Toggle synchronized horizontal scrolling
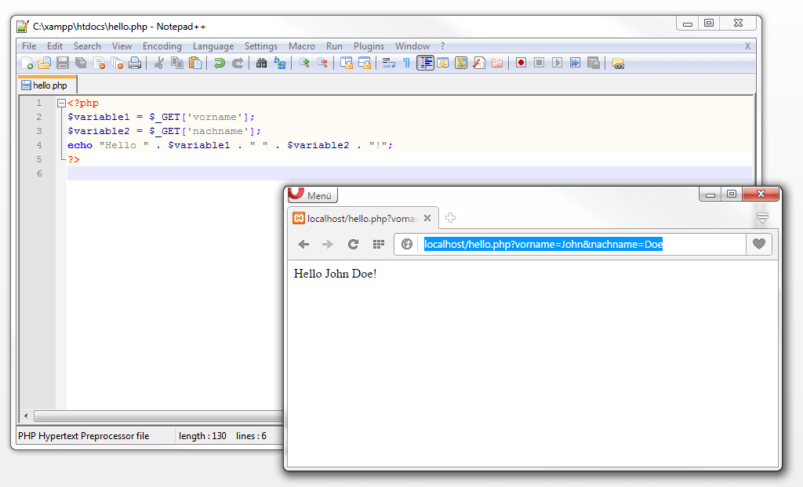This screenshot has height=487, width=803. [x=364, y=63]
